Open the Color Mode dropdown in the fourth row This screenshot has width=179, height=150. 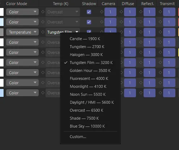coord(22,42)
